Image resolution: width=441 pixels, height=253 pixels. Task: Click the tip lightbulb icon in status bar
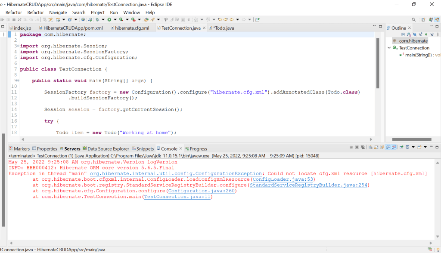click(438, 250)
